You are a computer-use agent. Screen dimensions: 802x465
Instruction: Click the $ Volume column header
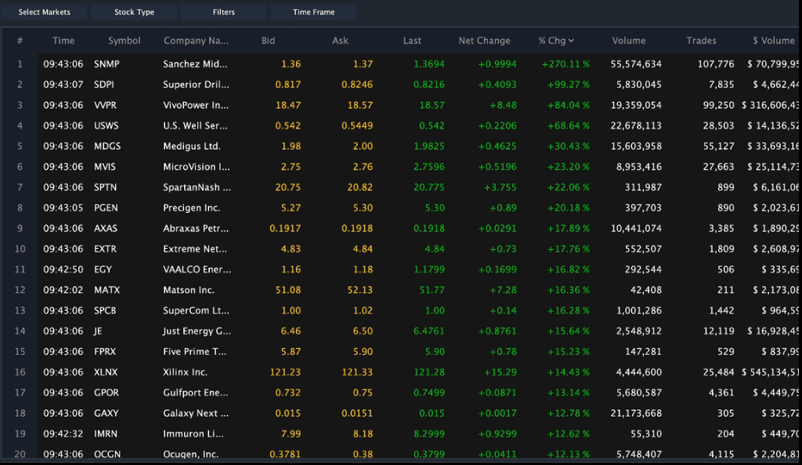[x=773, y=41]
